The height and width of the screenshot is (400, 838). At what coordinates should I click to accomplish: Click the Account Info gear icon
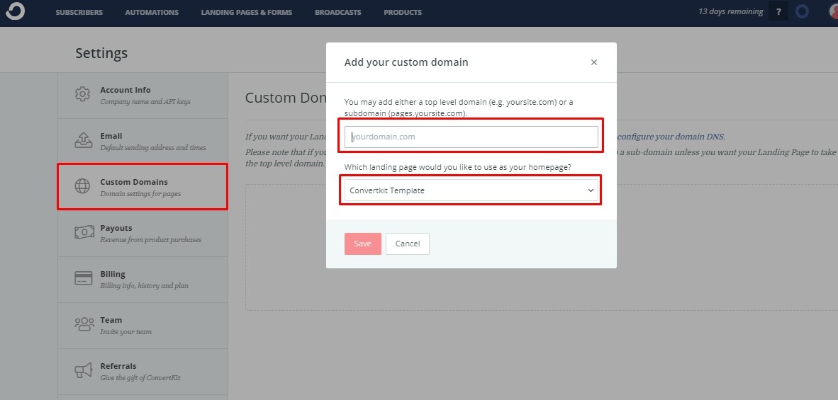(82, 95)
